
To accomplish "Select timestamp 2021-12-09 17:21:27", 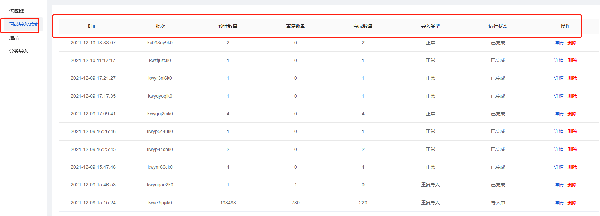I will coord(93,78).
